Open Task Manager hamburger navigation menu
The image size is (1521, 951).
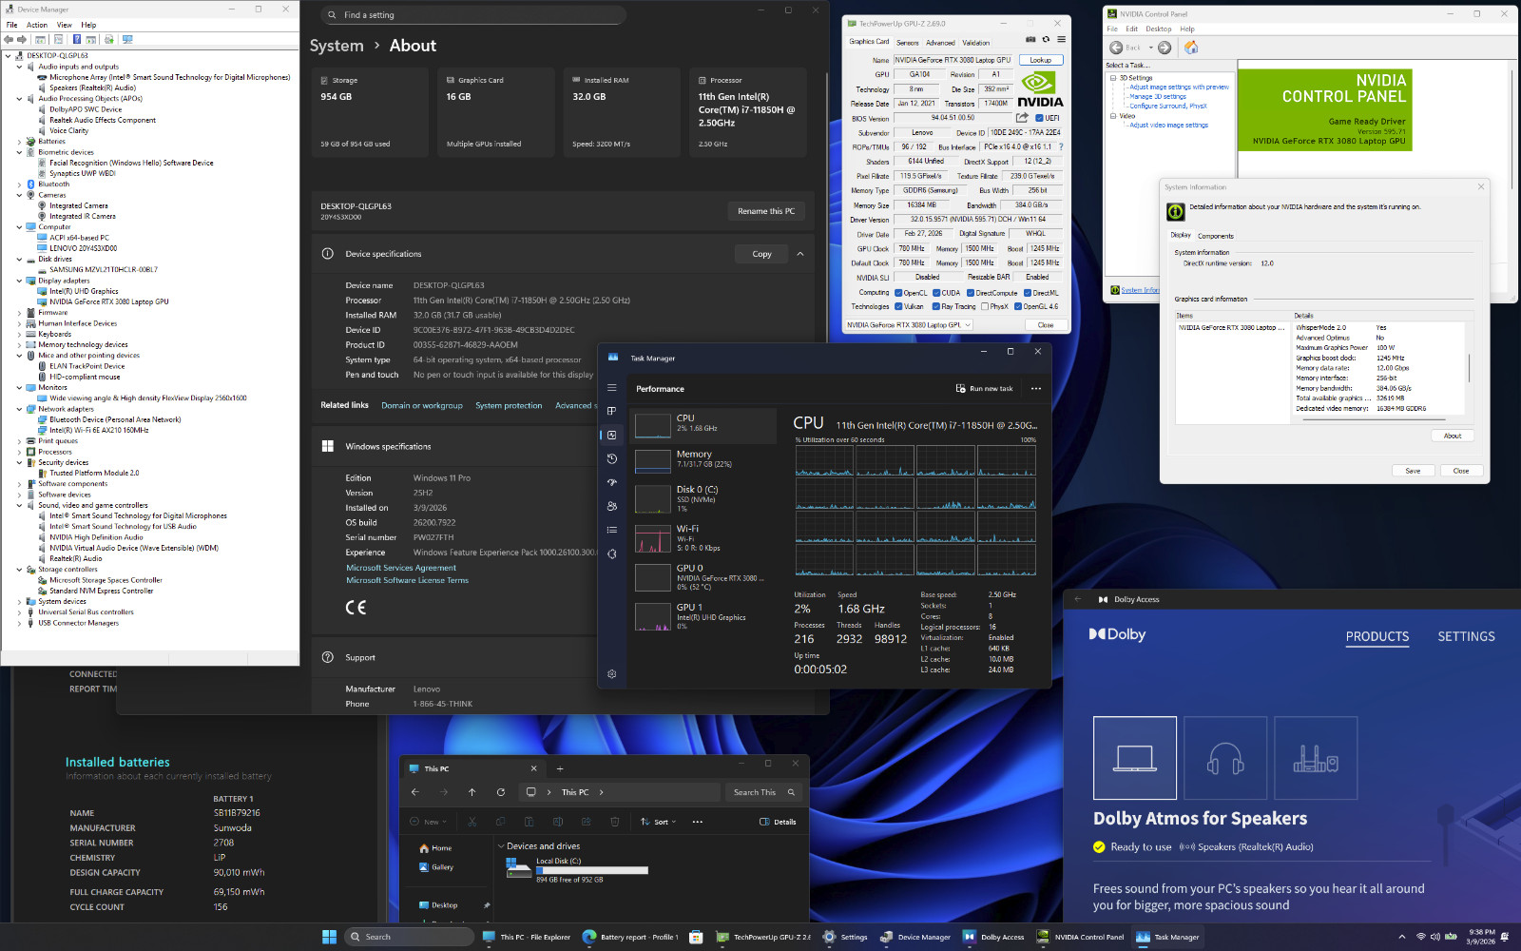(x=612, y=388)
